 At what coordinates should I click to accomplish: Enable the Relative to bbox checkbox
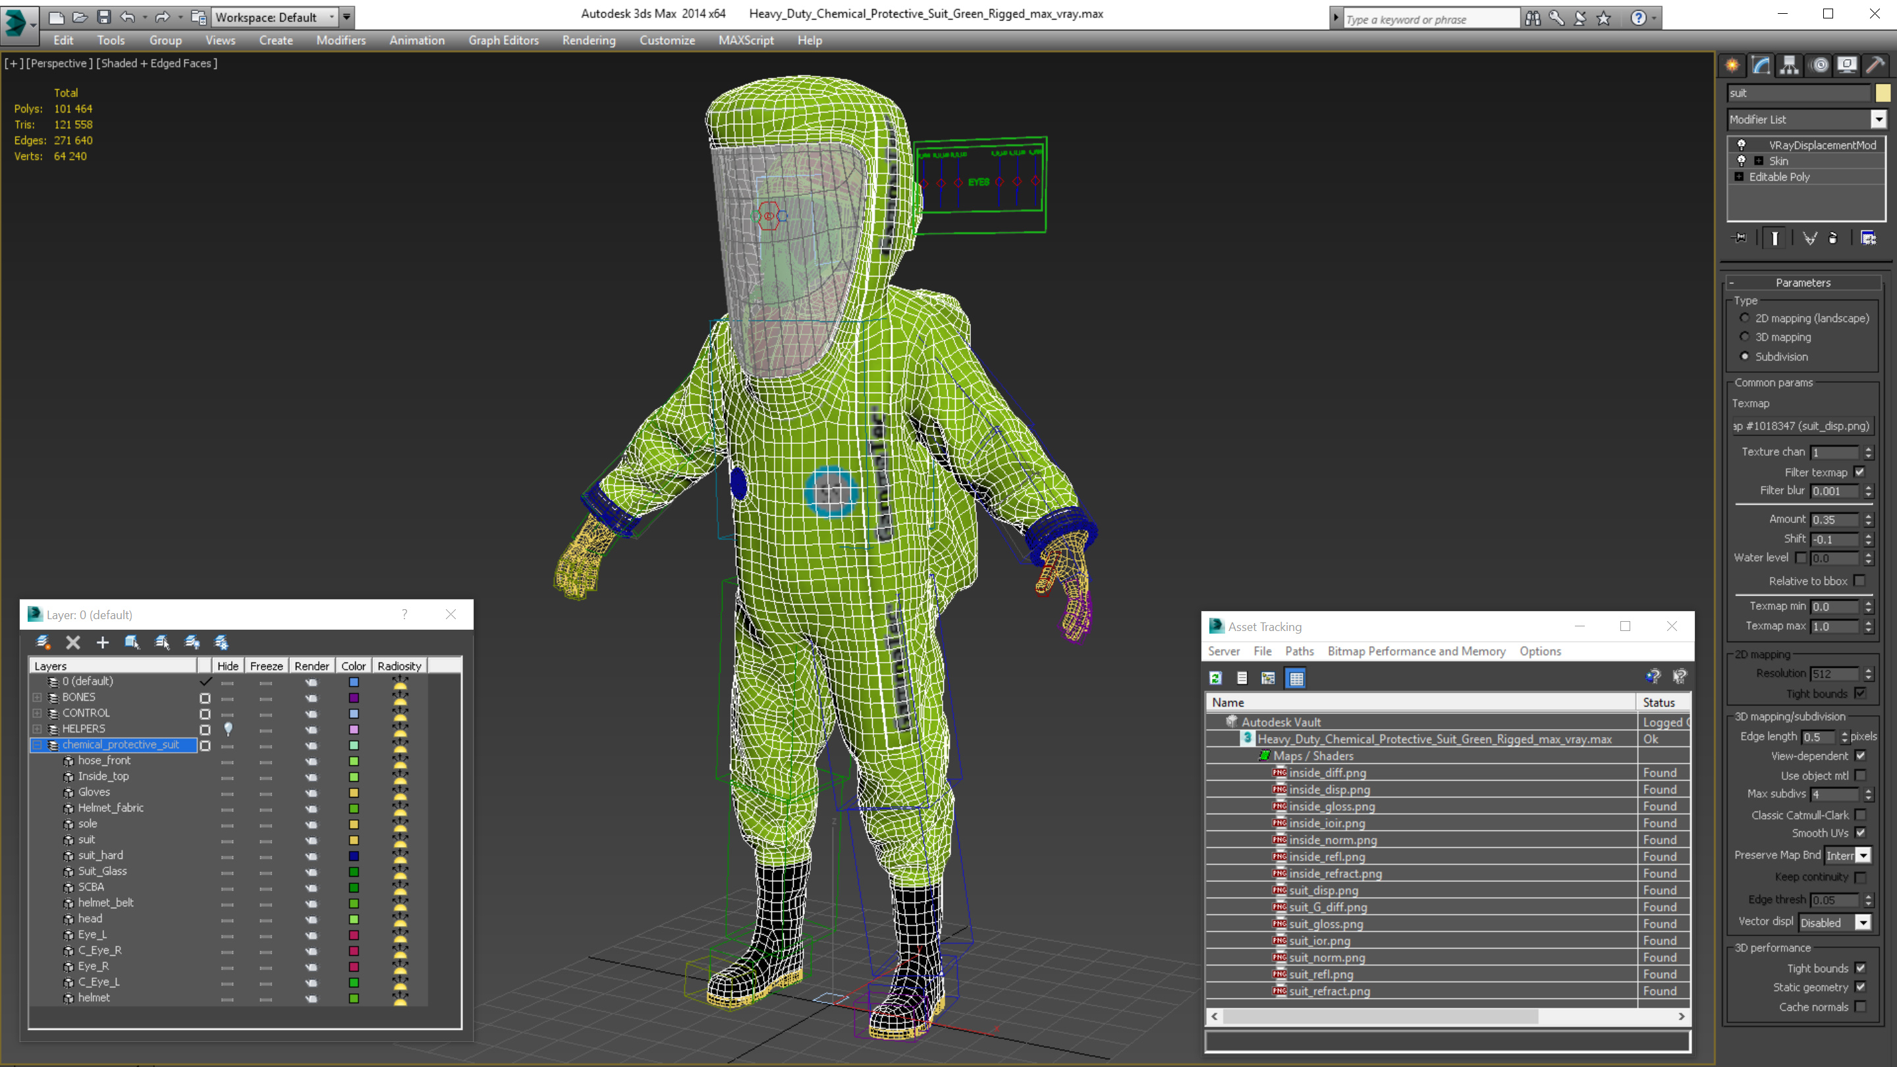(1860, 581)
